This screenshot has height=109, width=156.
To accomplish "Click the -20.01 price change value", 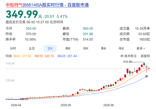I will point(49,16).
